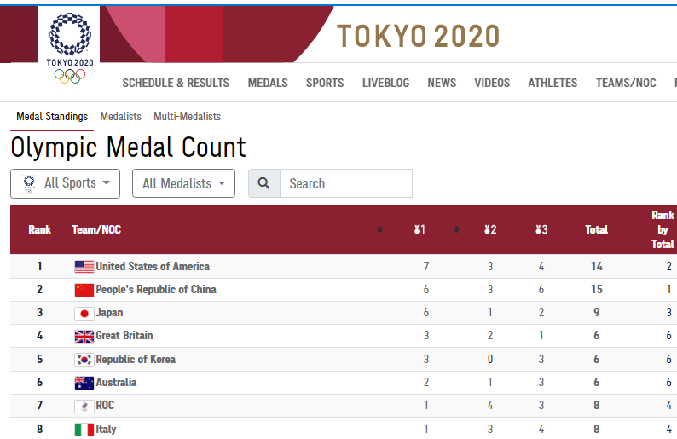
Task: Click the Great Britain flag icon
Action: (84, 336)
